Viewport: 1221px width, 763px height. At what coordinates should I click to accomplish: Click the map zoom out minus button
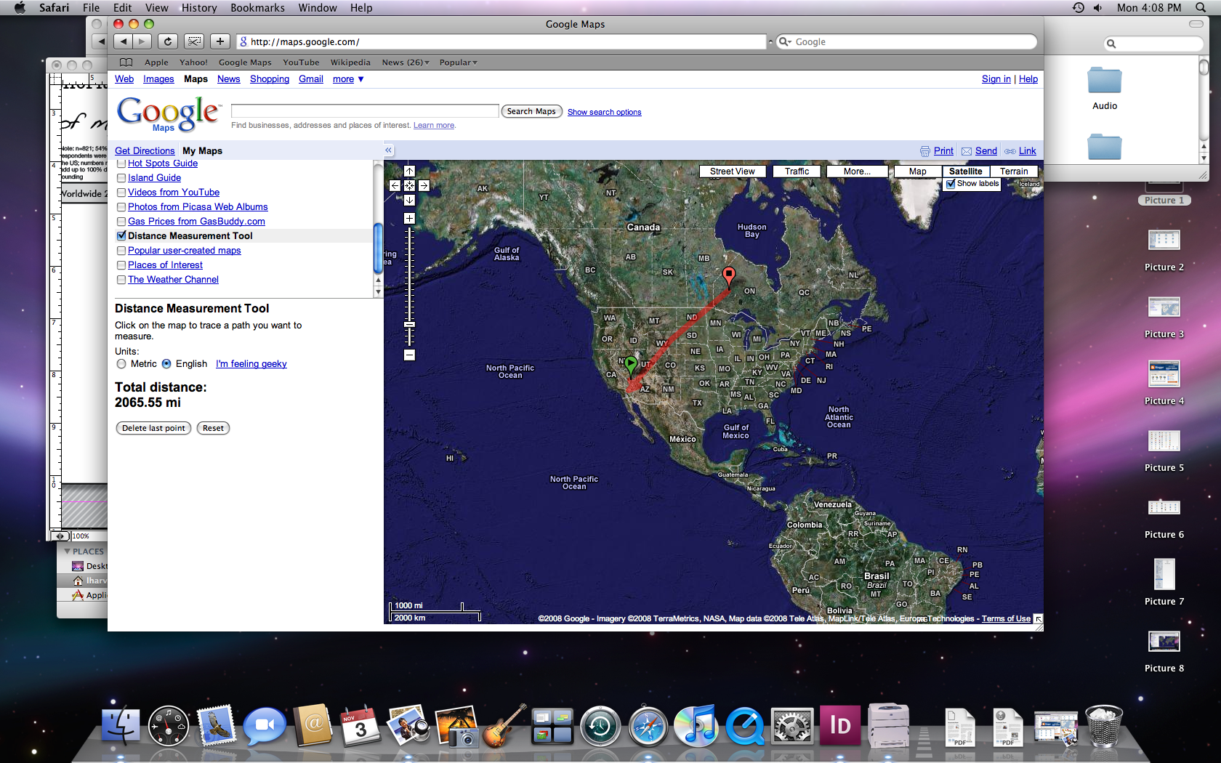pyautogui.click(x=409, y=355)
